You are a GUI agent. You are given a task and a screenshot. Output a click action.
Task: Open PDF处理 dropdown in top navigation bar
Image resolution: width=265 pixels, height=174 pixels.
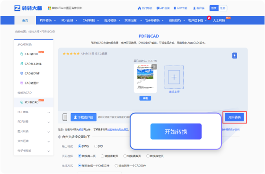69,20
